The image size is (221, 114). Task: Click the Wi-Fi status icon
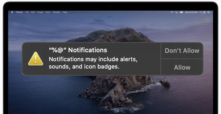172,12
